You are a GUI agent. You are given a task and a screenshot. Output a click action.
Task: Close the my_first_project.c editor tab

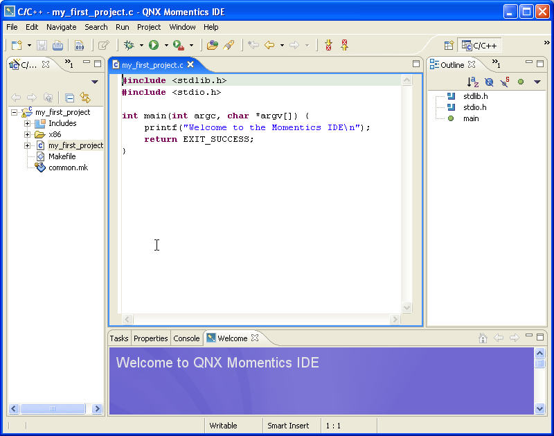[x=190, y=64]
